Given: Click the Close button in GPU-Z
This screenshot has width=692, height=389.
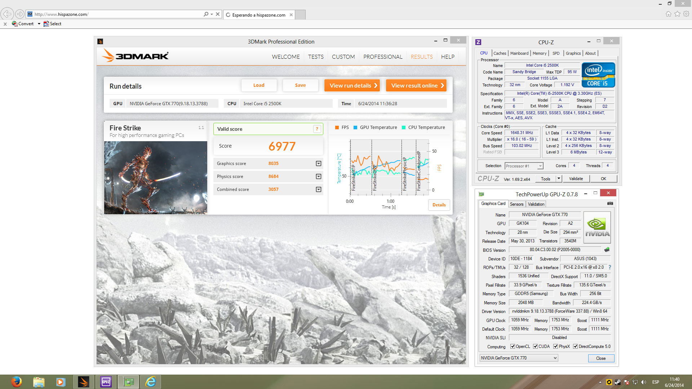Looking at the screenshot, I should (601, 358).
